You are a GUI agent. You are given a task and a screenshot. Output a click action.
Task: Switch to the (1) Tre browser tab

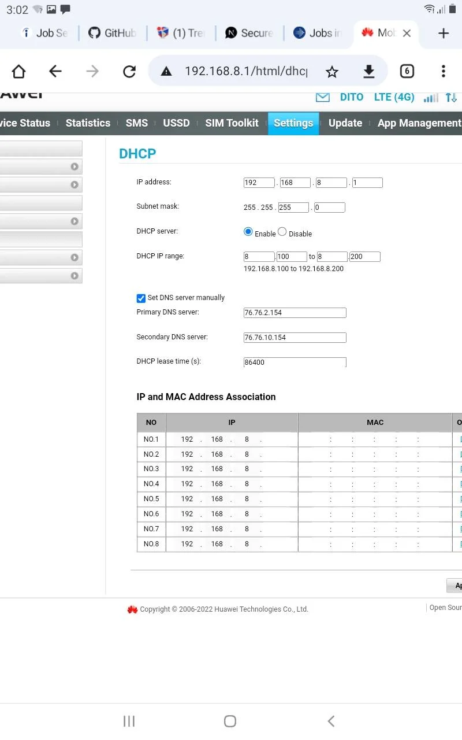tap(181, 33)
